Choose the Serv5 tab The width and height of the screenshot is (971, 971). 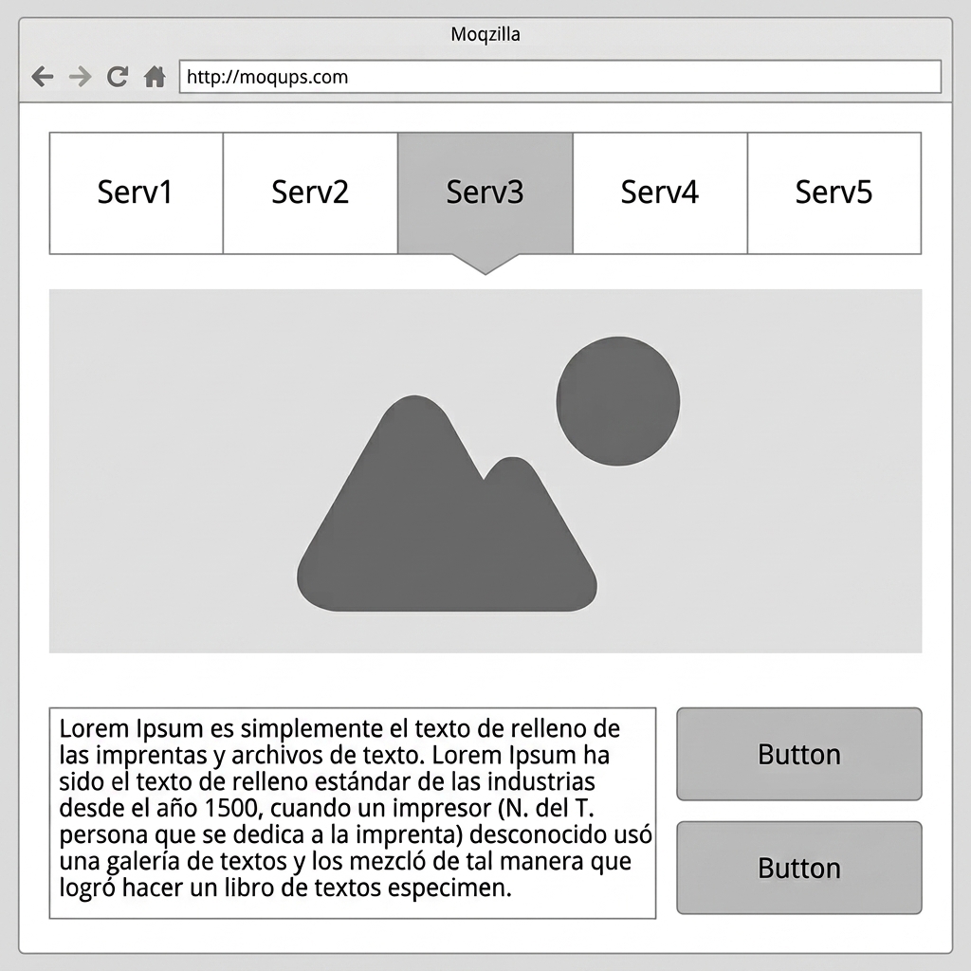(x=834, y=193)
